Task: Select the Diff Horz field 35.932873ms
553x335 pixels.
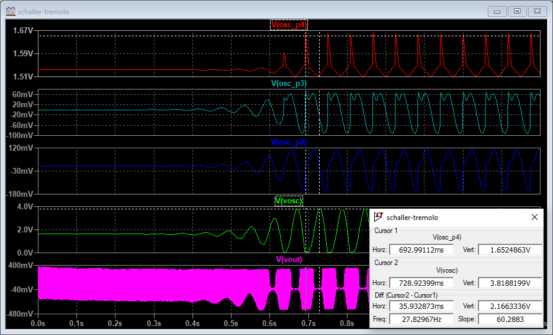Action: (x=421, y=306)
